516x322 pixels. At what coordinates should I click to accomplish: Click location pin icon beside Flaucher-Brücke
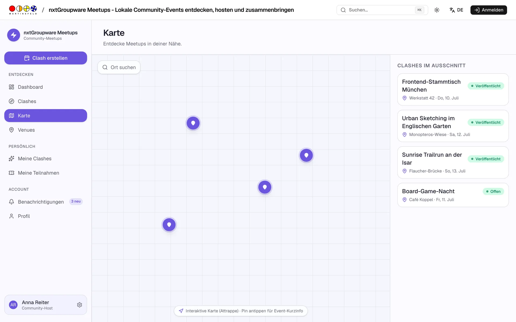tap(404, 171)
